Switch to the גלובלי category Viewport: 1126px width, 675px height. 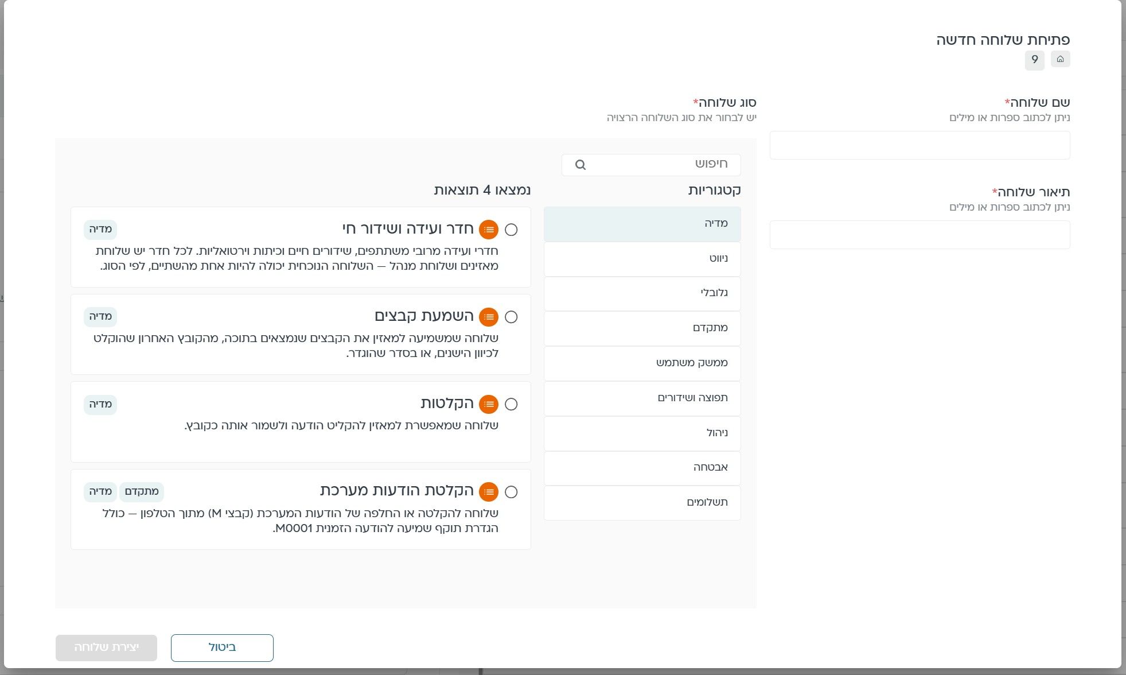(x=642, y=293)
